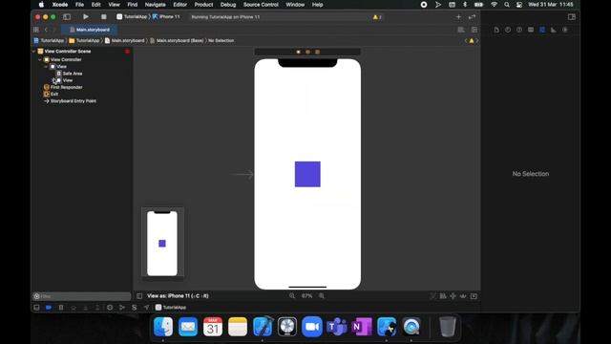
Task: Navigate back in editor history
Action: point(46,30)
